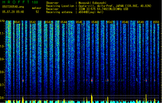Select the location text Ogata-vill. Akita-Pref. JAPAN
Screen dimensions: 162x103
(x=101, y=6)
